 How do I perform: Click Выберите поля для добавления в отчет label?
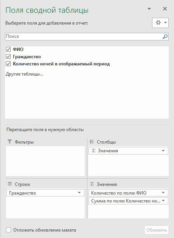click(x=47, y=23)
